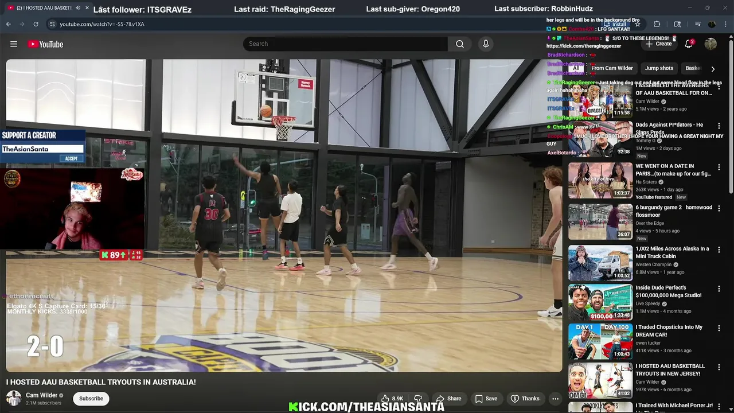The width and height of the screenshot is (734, 413).
Task: Open title Inside Dude Perfect's $100,000,000 Mega Studio
Action: tap(669, 291)
